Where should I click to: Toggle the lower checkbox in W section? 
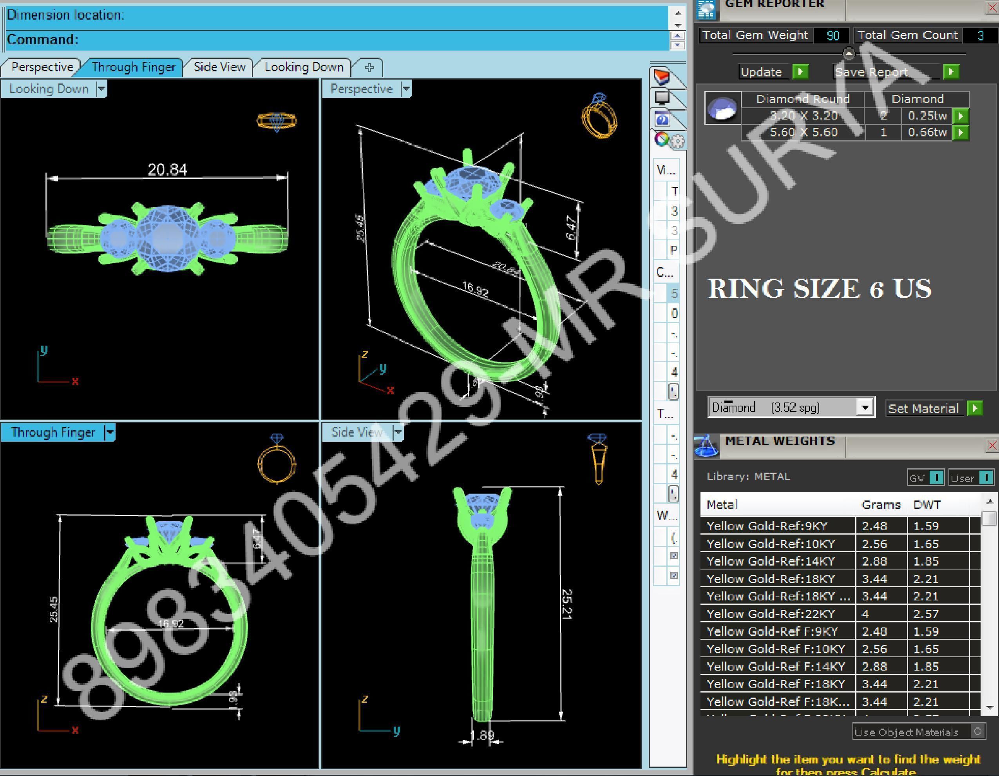click(674, 575)
